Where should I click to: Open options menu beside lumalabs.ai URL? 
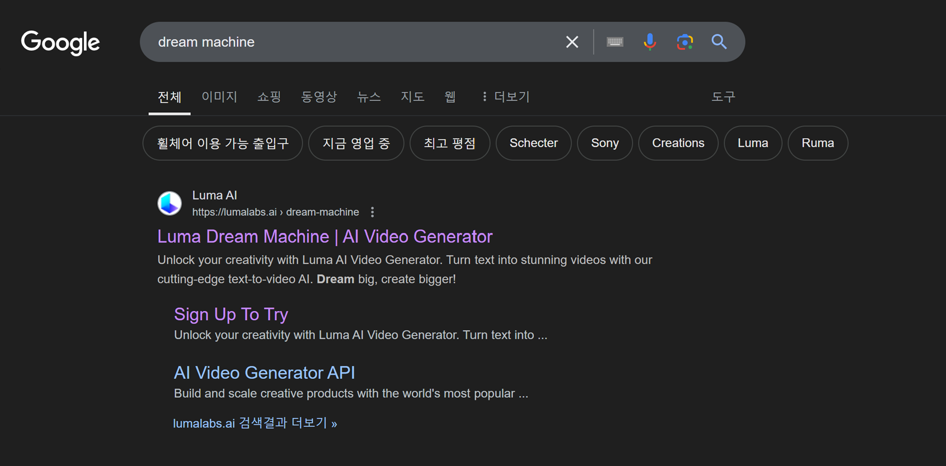pos(373,212)
